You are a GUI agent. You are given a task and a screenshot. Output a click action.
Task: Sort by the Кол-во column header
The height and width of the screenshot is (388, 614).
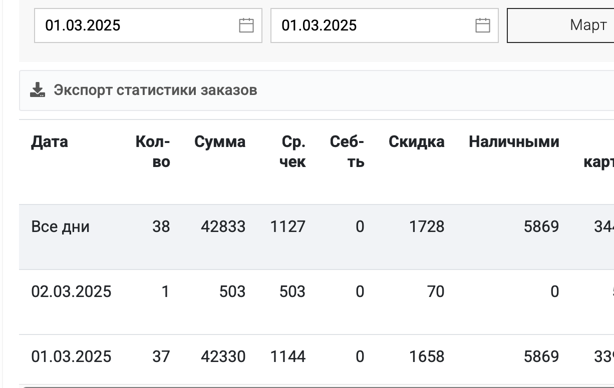click(153, 152)
